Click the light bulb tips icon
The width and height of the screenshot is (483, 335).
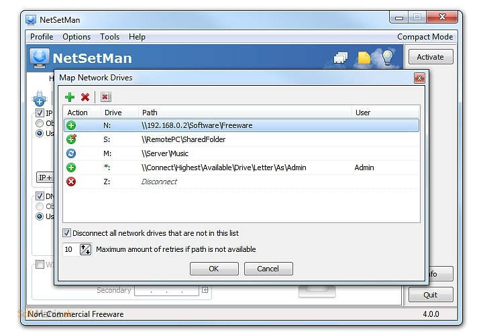point(387,57)
